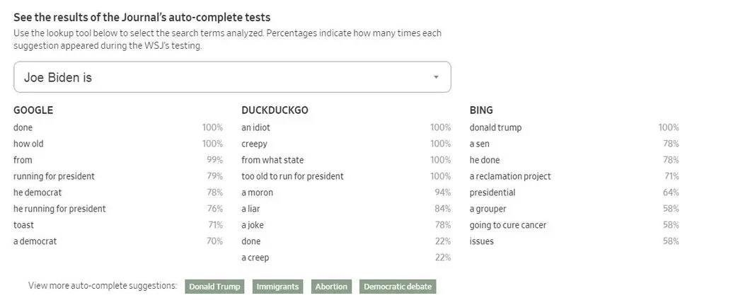
Task: Select the "a reclamation project" Bing suggestion
Action: [510, 176]
